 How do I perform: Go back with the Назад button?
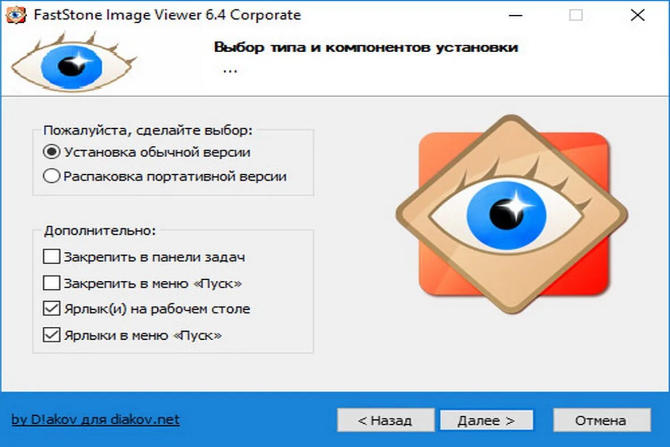click(386, 420)
